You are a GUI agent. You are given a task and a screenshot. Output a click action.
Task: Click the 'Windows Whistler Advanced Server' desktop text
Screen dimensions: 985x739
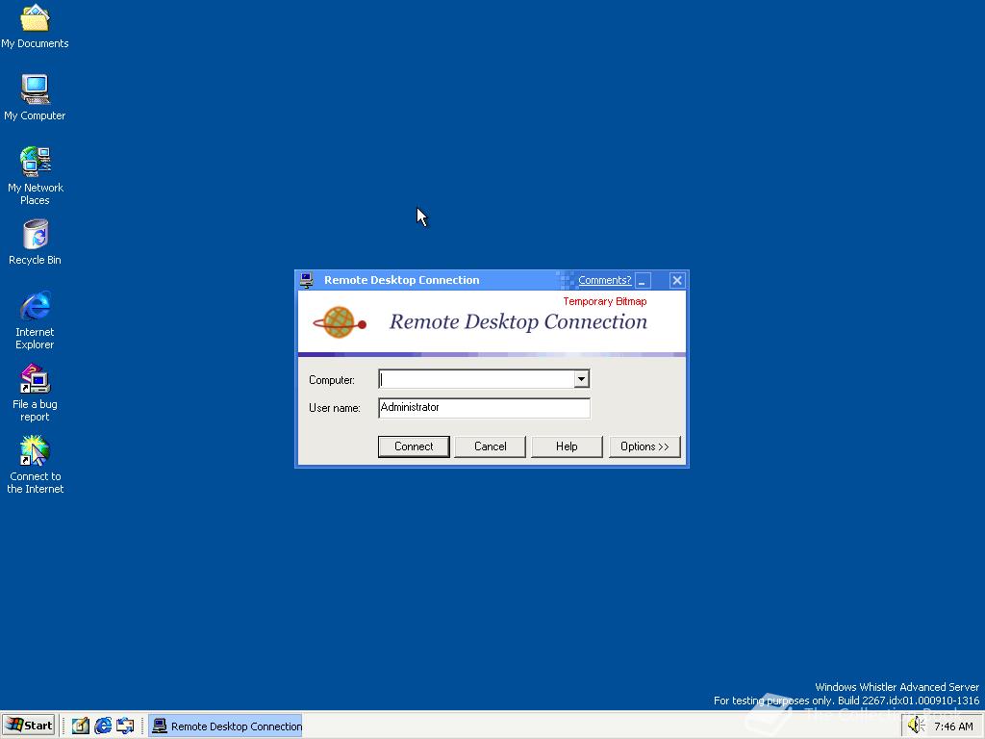897,687
